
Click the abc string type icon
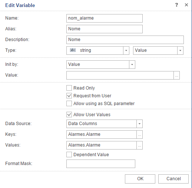73,50
